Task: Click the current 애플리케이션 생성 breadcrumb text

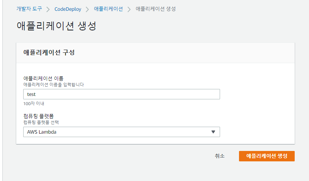Action: point(155,9)
